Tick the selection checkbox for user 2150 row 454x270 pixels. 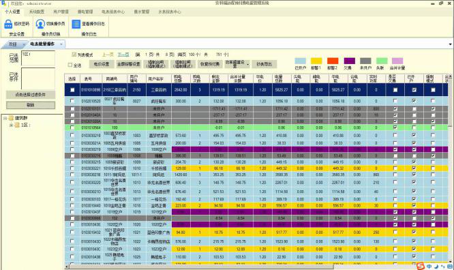72,90
